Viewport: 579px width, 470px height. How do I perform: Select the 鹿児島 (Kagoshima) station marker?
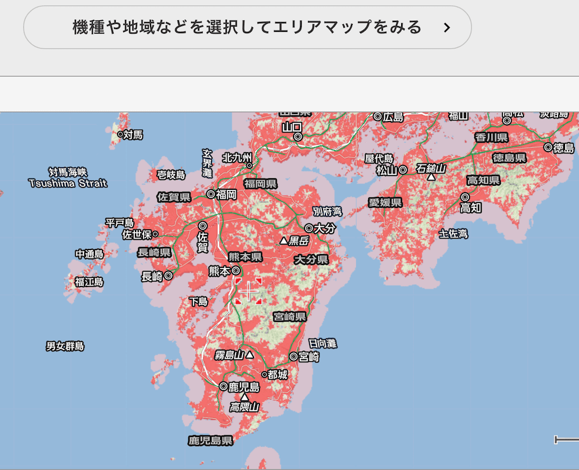(223, 387)
